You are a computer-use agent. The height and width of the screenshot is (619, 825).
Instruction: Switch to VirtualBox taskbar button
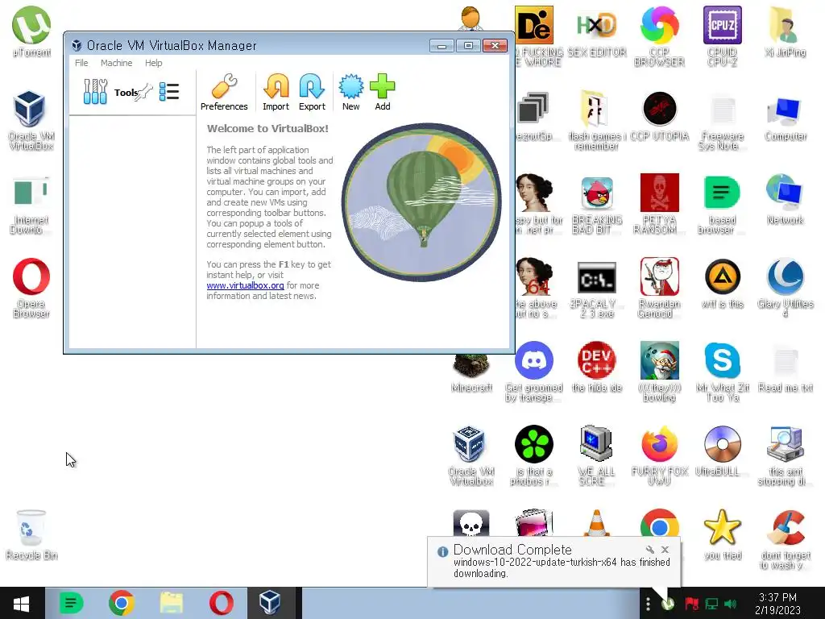[x=270, y=603]
